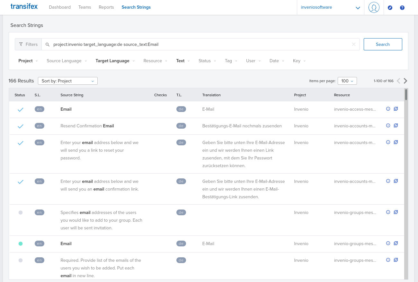Click the Transifex logo

pyautogui.click(x=24, y=6)
